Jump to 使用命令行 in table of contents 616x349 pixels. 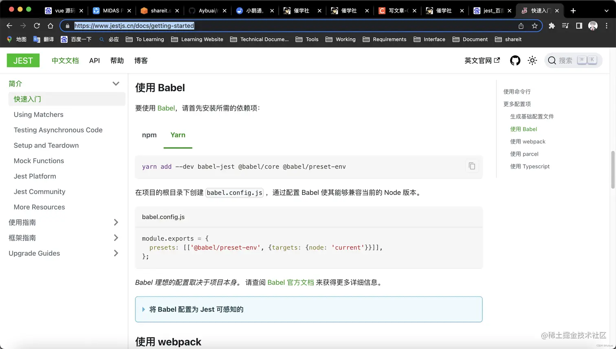click(x=517, y=92)
